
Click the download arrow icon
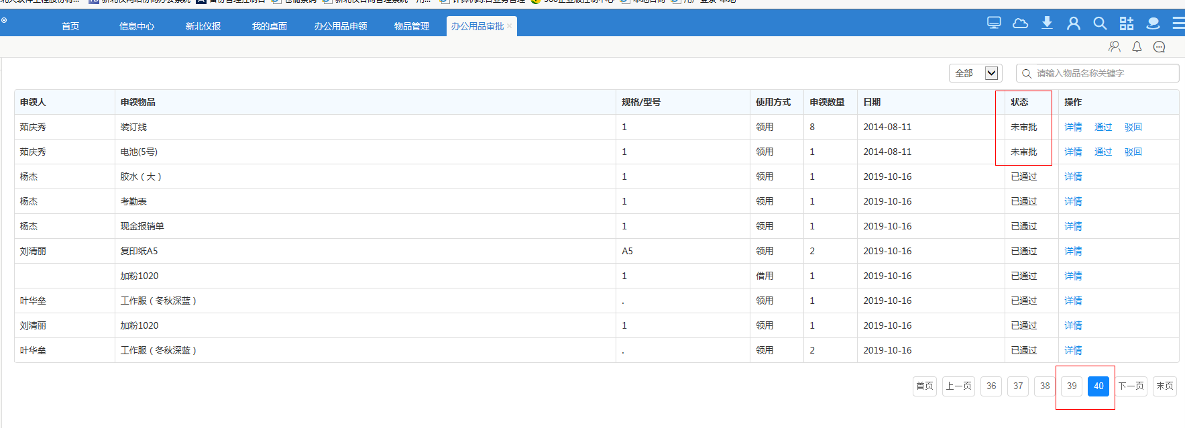[1047, 23]
